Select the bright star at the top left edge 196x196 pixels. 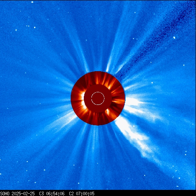32,2
